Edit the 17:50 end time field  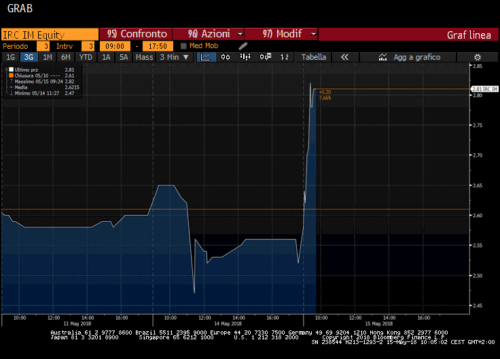coord(158,46)
